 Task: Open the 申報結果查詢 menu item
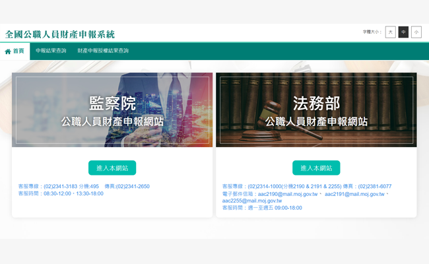click(51, 51)
